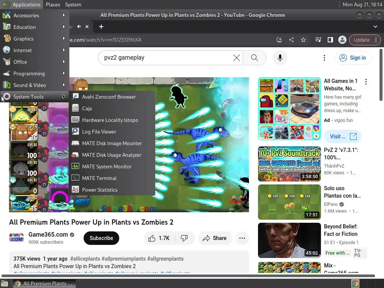
Task: Clear the YouTube search query
Action: (x=236, y=58)
